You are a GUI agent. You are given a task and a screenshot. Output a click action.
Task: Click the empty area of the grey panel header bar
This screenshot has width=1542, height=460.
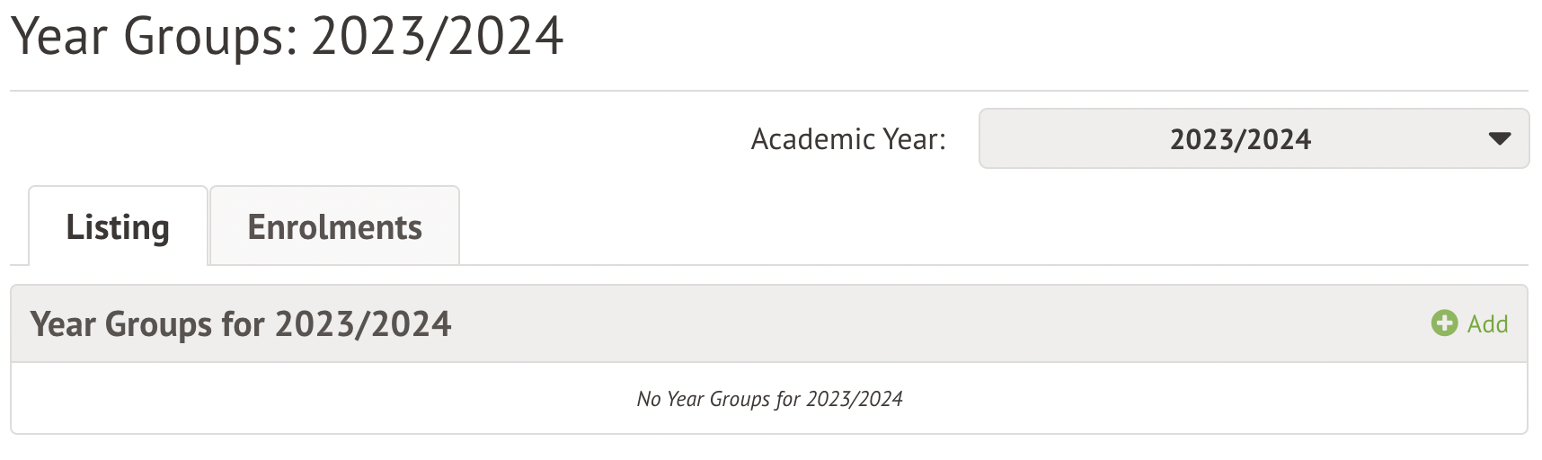[899, 324]
